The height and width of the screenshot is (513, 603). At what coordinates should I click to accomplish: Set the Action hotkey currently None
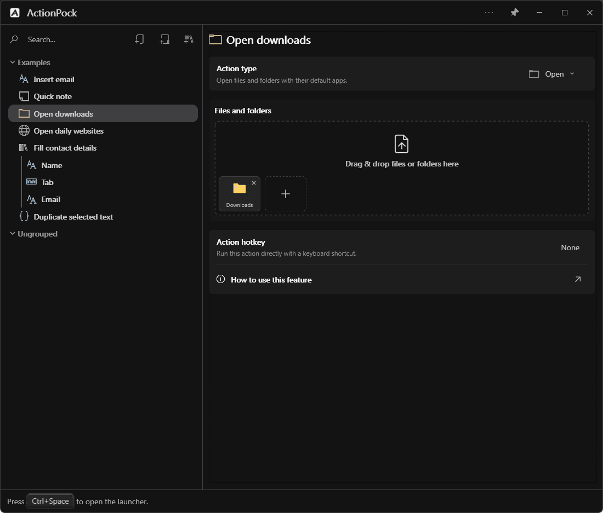[570, 247]
